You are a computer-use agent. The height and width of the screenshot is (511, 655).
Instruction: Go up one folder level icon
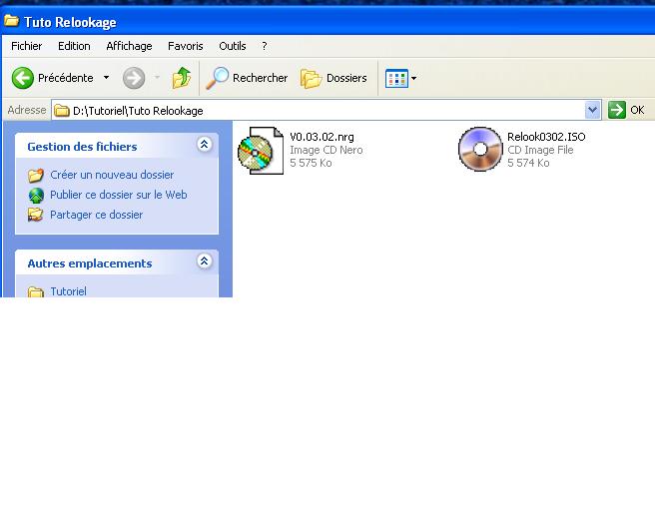[x=182, y=78]
